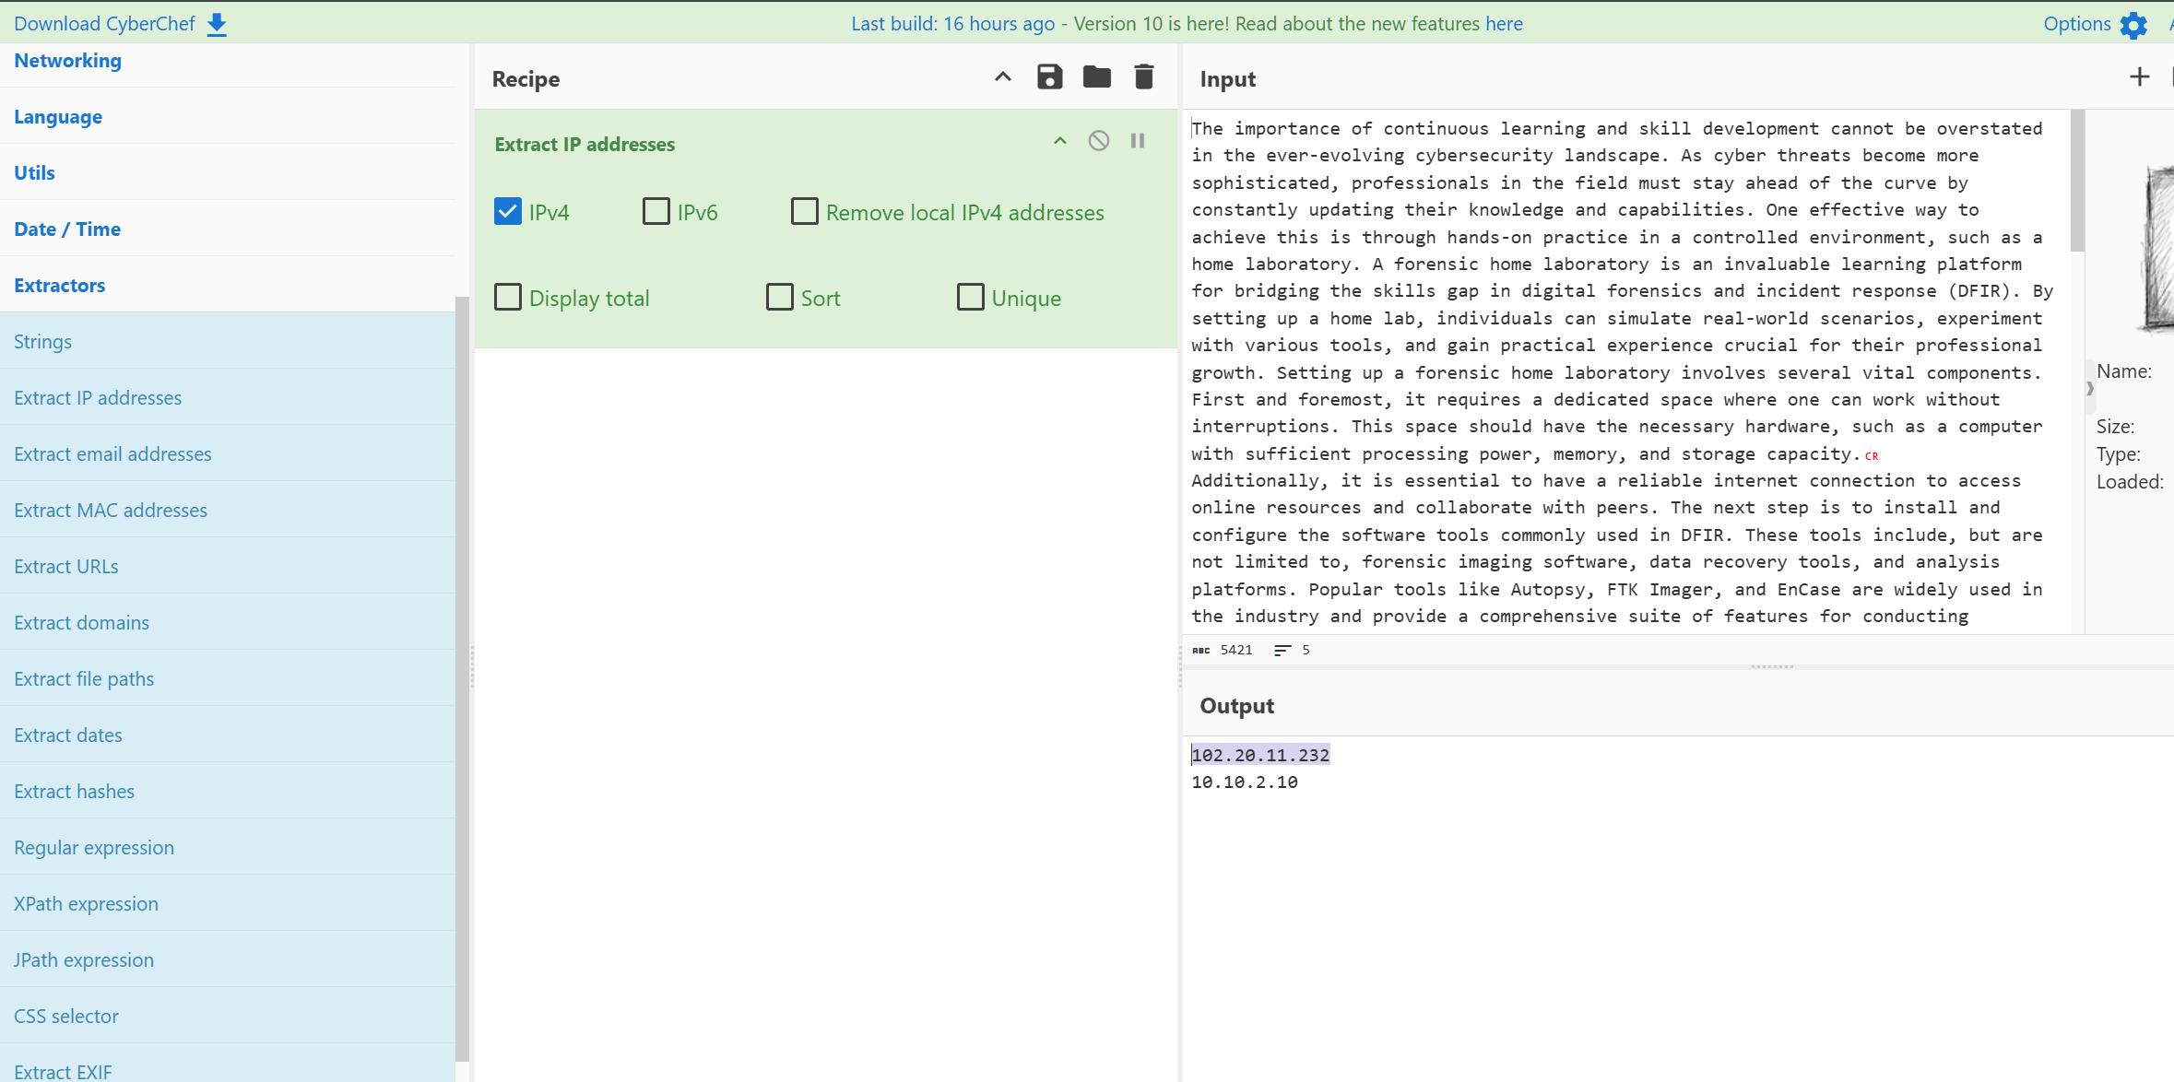Select JPath expression operation
Viewport: 2174px width, 1082px height.
click(x=228, y=960)
